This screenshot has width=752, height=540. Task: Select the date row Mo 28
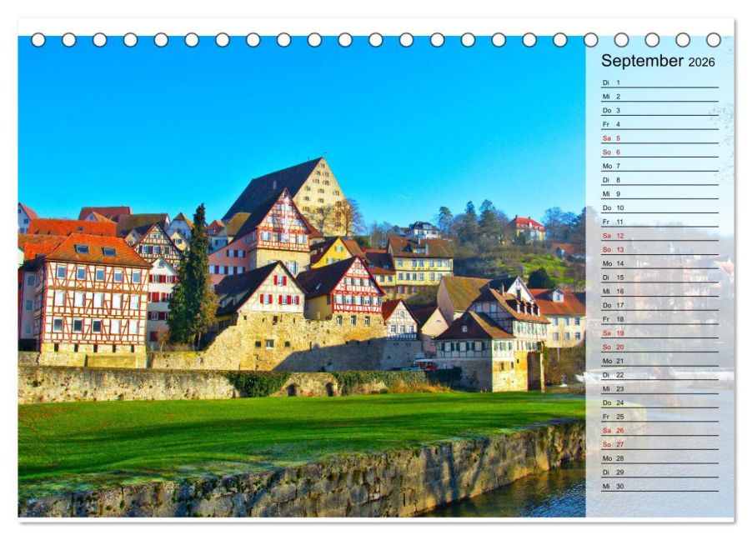point(660,458)
